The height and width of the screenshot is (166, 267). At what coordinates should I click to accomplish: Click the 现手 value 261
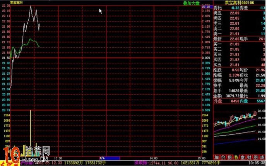pos(262,39)
